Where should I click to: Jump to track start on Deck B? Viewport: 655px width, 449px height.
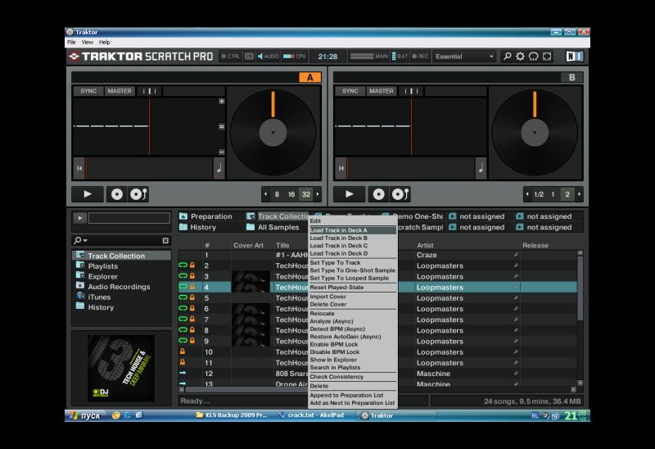coord(341,168)
